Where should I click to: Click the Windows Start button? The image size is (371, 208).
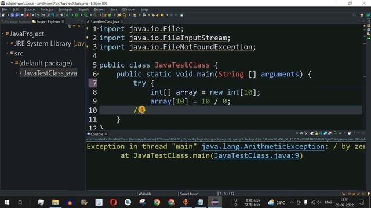tap(7, 202)
